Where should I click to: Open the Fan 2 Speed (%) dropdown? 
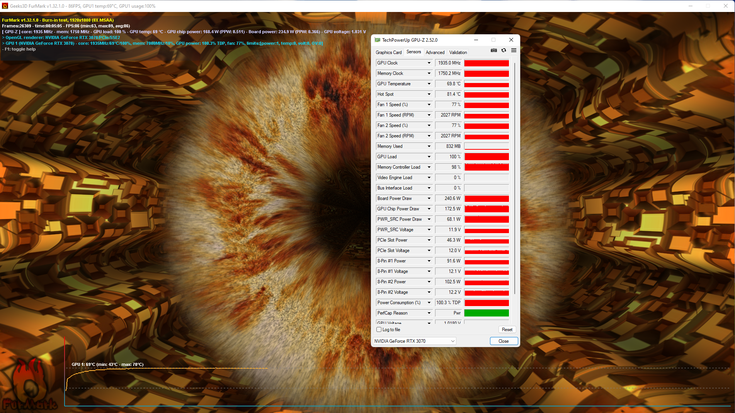point(429,125)
